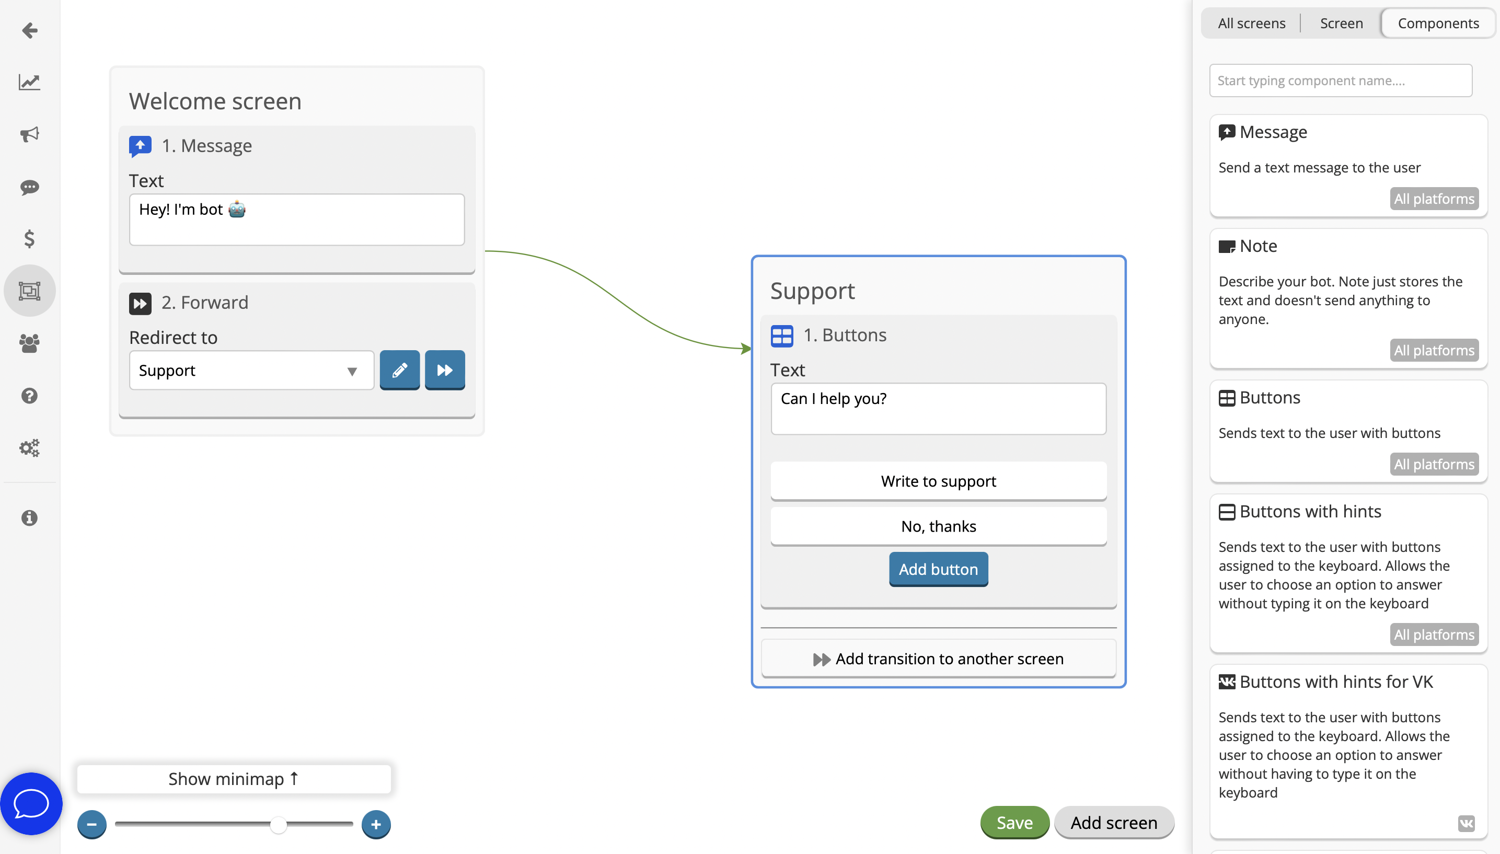Click Add transition to another screen
Viewport: 1500px width, 854px height.
click(938, 658)
